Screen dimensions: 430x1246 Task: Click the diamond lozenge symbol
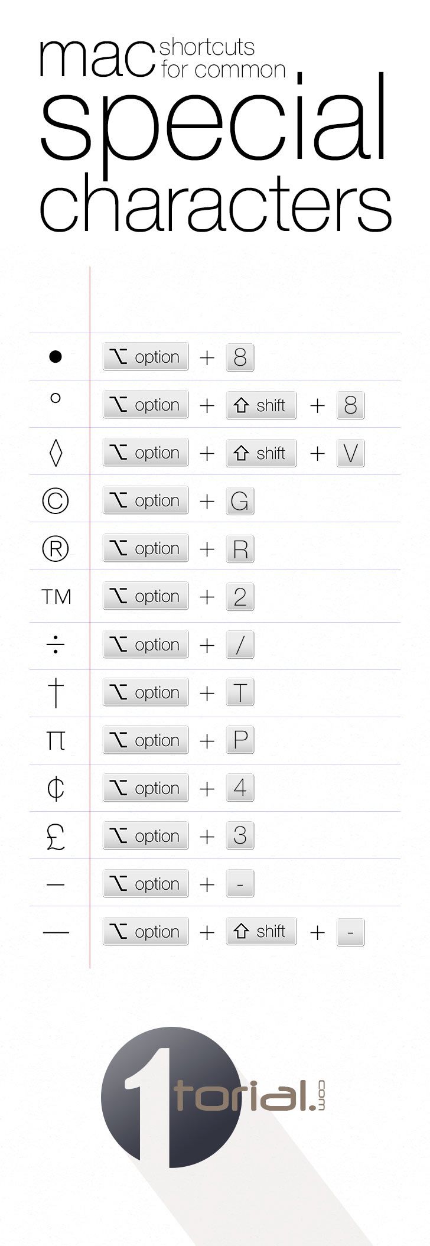coord(56,453)
